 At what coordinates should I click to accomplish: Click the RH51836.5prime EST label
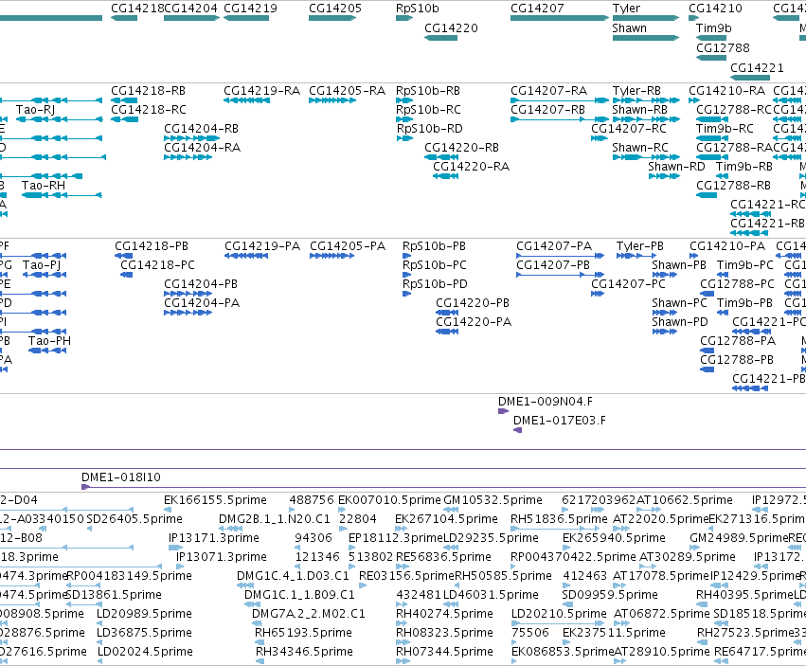[559, 519]
